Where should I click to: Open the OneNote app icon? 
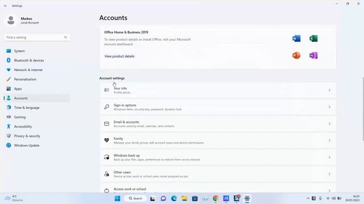click(x=313, y=56)
